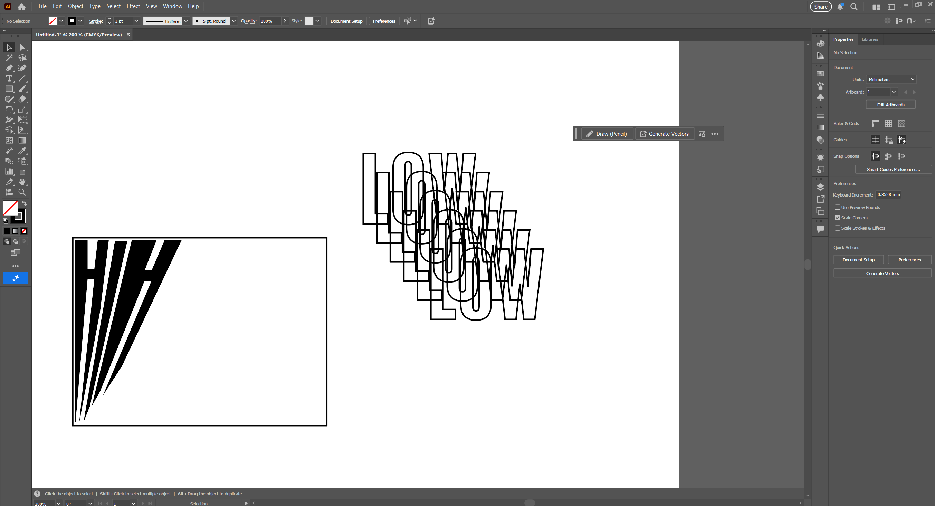The width and height of the screenshot is (935, 506).
Task: Show the document grid icon
Action: [888, 124]
